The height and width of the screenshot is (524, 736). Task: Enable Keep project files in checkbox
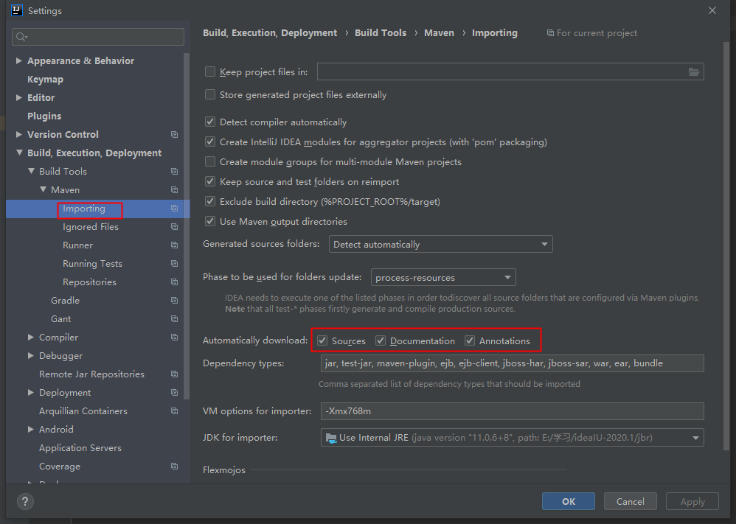coord(210,71)
